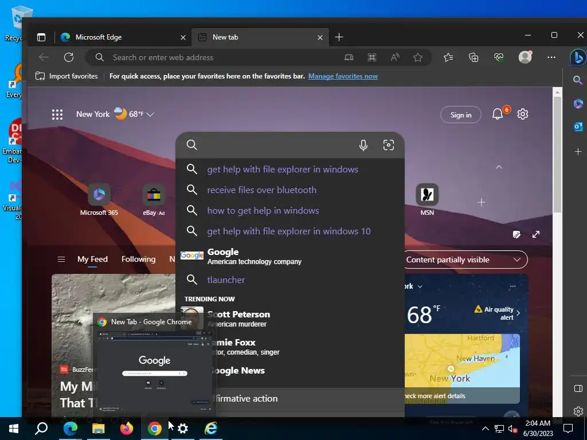The height and width of the screenshot is (440, 587).
Task: Collapse the quick links with chevron
Action: 499,167
